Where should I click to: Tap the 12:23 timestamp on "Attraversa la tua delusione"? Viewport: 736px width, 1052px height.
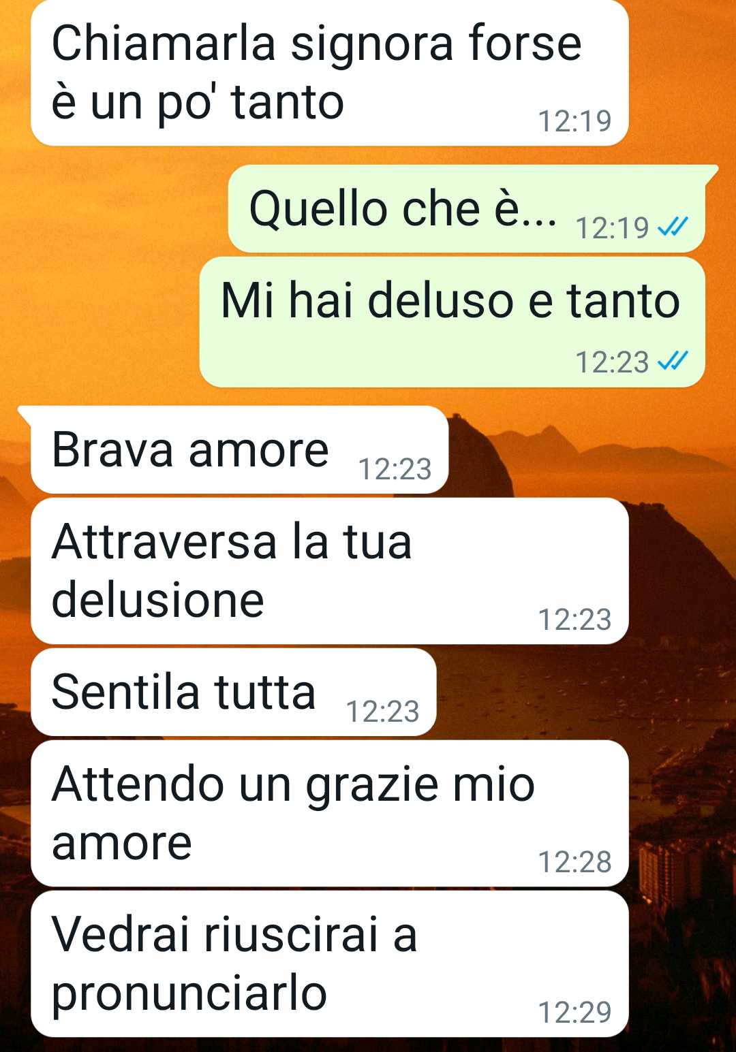tap(574, 620)
